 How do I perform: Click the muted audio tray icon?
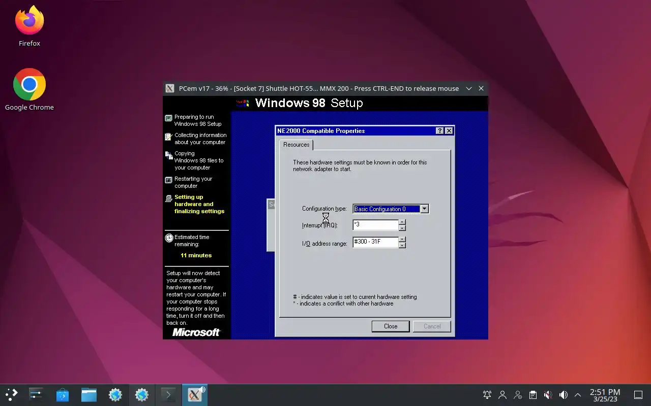(548, 395)
